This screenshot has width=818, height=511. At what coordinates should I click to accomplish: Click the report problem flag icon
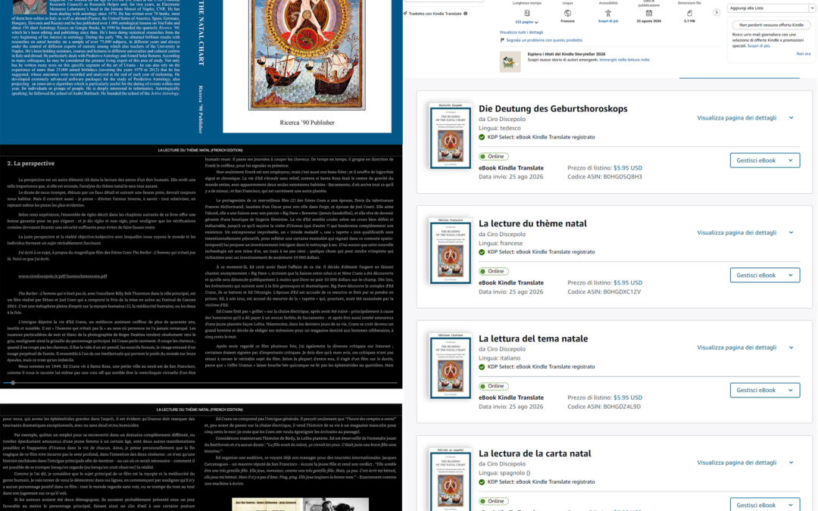coord(502,40)
